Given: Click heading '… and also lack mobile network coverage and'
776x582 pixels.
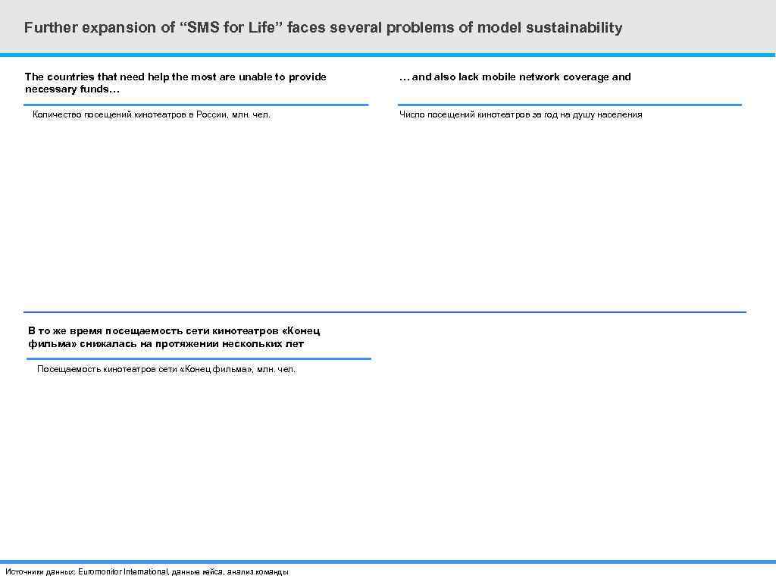Looking at the screenshot, I should [x=515, y=77].
